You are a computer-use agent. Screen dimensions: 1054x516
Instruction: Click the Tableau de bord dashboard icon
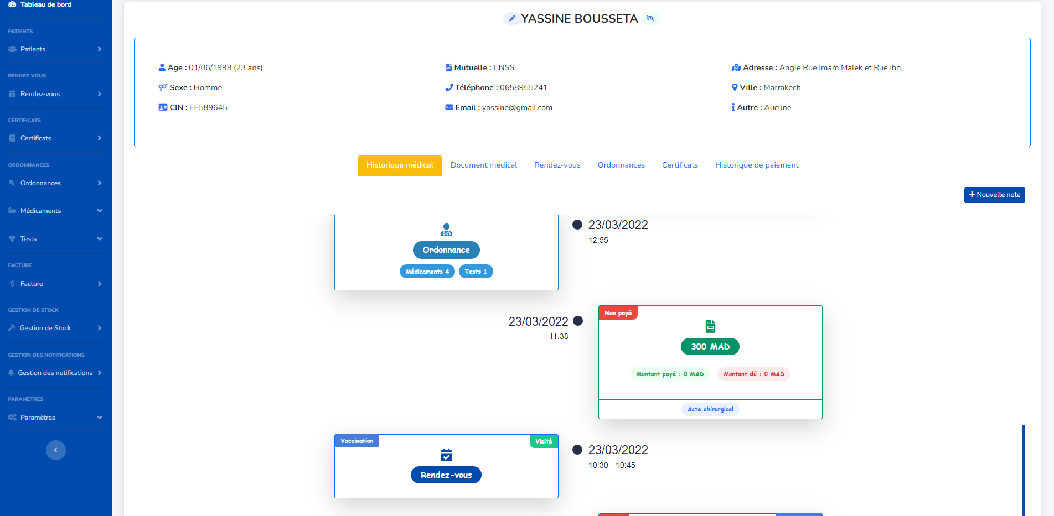point(12,4)
